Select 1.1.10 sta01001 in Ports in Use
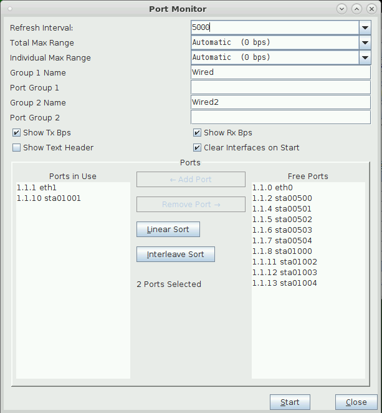The height and width of the screenshot is (413, 382). pyautogui.click(x=49, y=198)
